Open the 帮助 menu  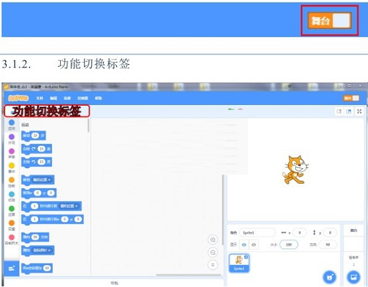(x=98, y=98)
